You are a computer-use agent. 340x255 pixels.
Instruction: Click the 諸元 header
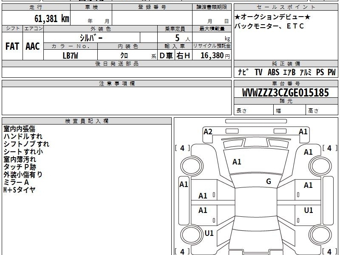[x=286, y=101]
